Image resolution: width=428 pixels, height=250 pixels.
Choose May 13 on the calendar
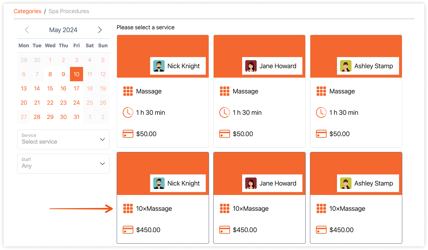pos(24,88)
